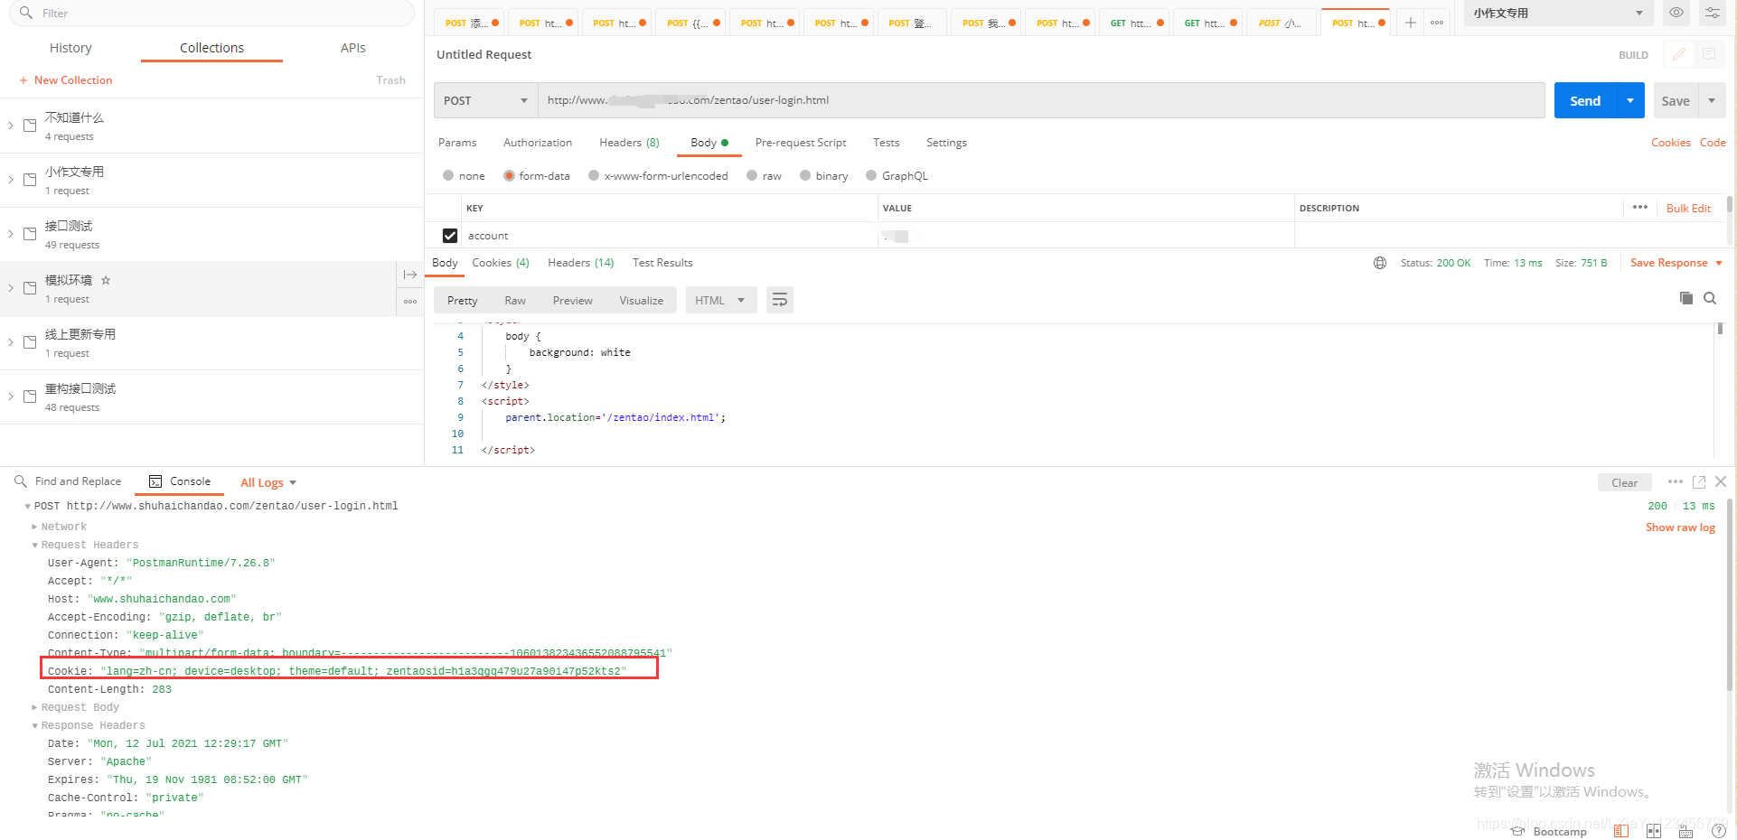This screenshot has width=1737, height=840.
Task: Clear the console with Clear button
Action: pyautogui.click(x=1624, y=482)
